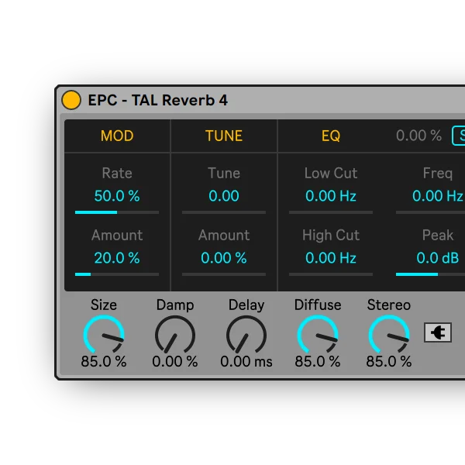Click the Delay knob

tap(246, 335)
